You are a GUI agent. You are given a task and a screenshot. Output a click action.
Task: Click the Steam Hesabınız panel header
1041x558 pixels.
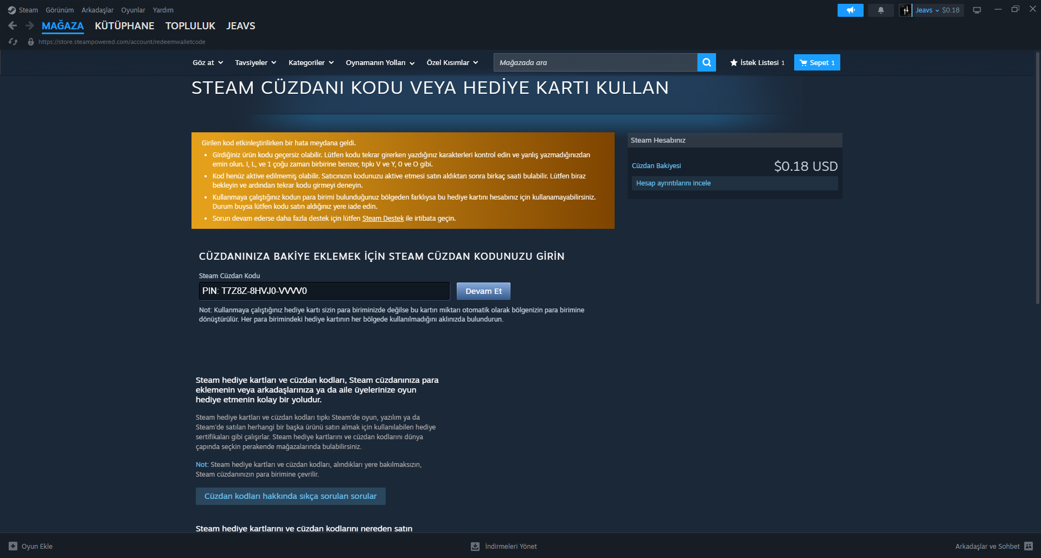click(x=735, y=140)
